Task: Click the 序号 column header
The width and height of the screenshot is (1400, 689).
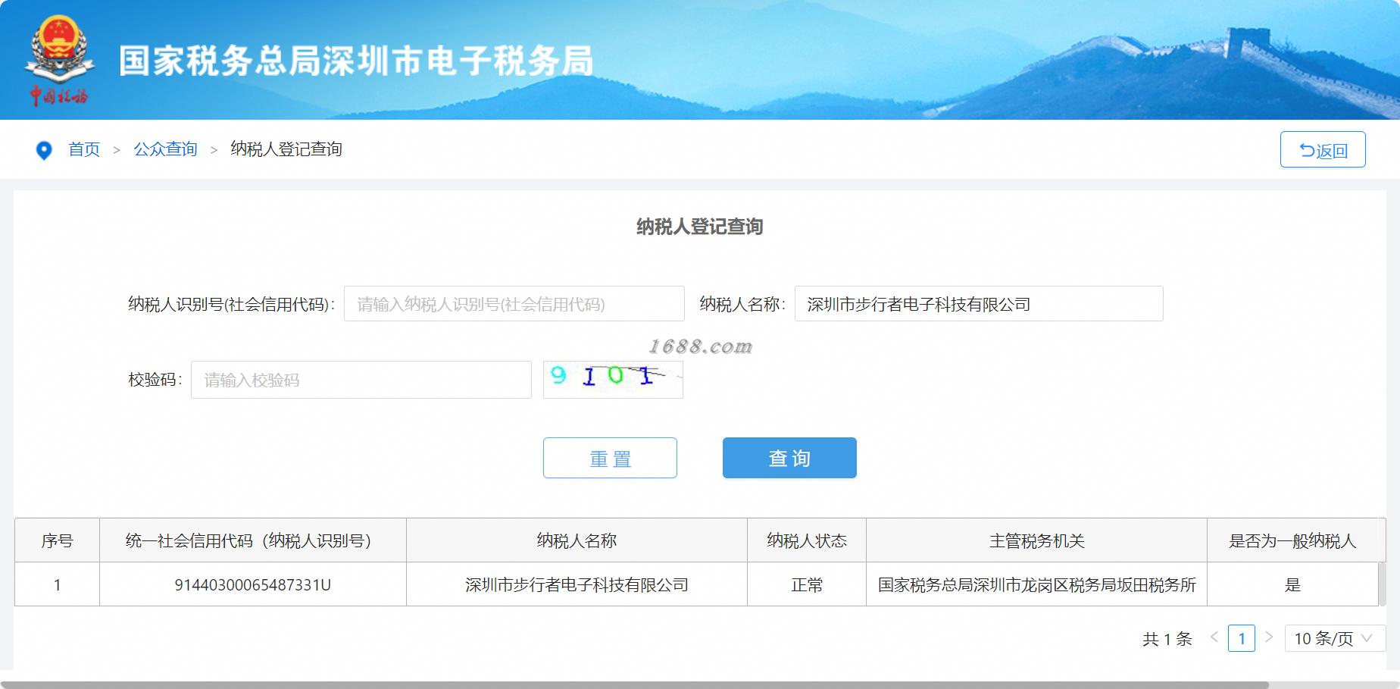Action: tap(57, 540)
